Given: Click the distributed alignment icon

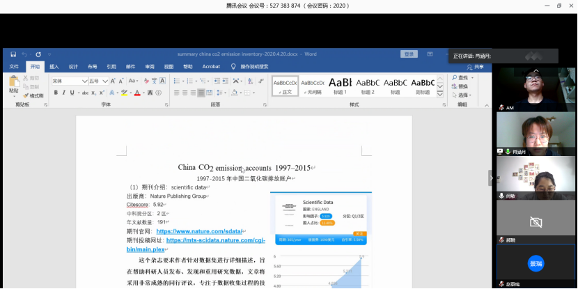Looking at the screenshot, I should coord(210,93).
